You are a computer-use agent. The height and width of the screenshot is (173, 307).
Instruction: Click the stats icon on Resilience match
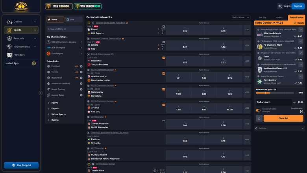[x=163, y=58]
